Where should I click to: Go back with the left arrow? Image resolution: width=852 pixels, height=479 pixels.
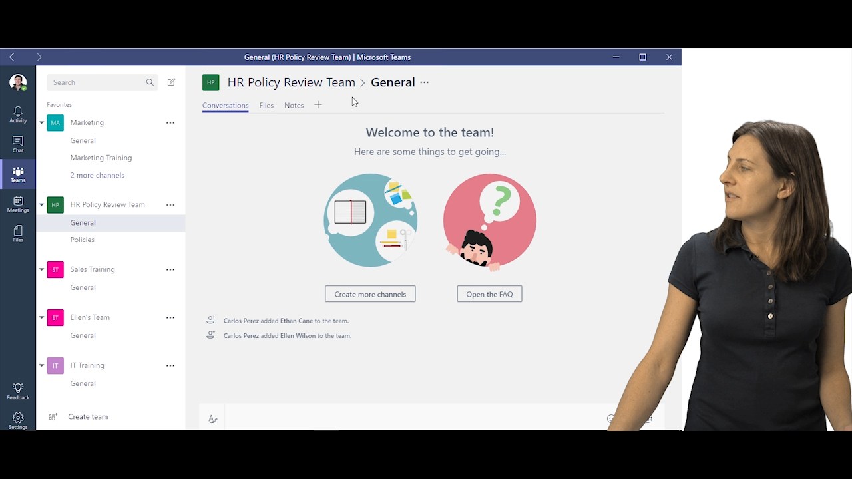point(12,57)
